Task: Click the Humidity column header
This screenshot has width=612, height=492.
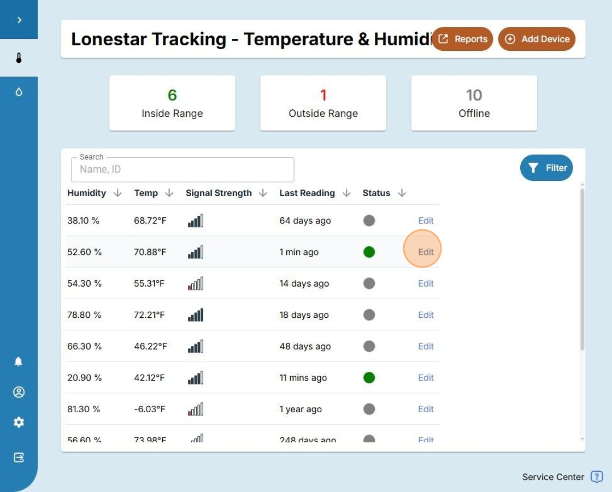Action: [x=87, y=193]
